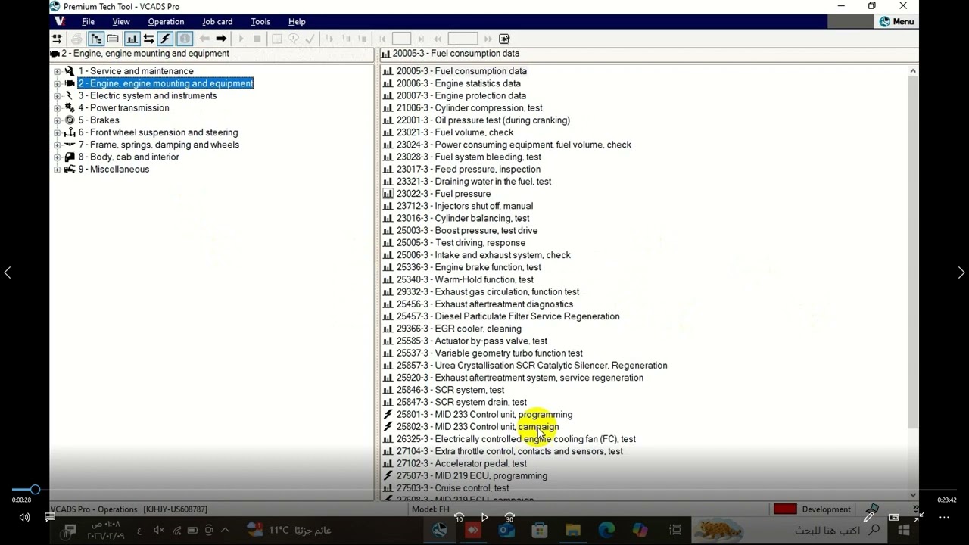
Task: Expand 1 - Service and maintenance node
Action: pos(57,71)
